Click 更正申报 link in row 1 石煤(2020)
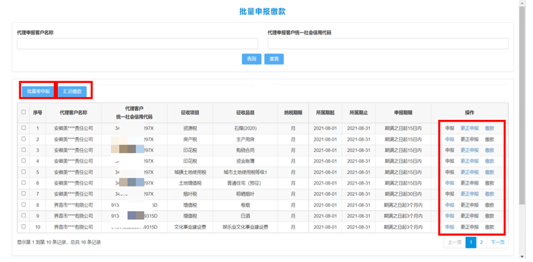 click(x=470, y=128)
